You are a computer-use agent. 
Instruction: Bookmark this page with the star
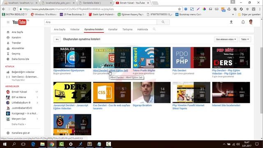179,9
